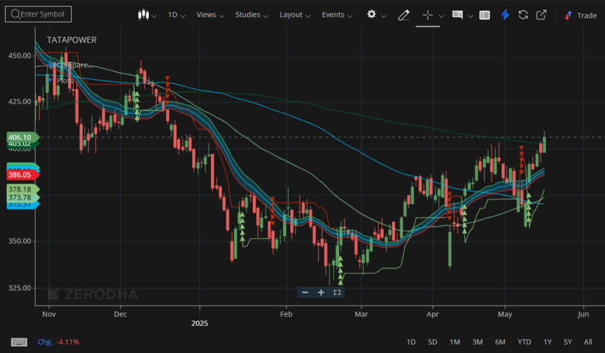Switch to the YTD range tab

[523, 342]
